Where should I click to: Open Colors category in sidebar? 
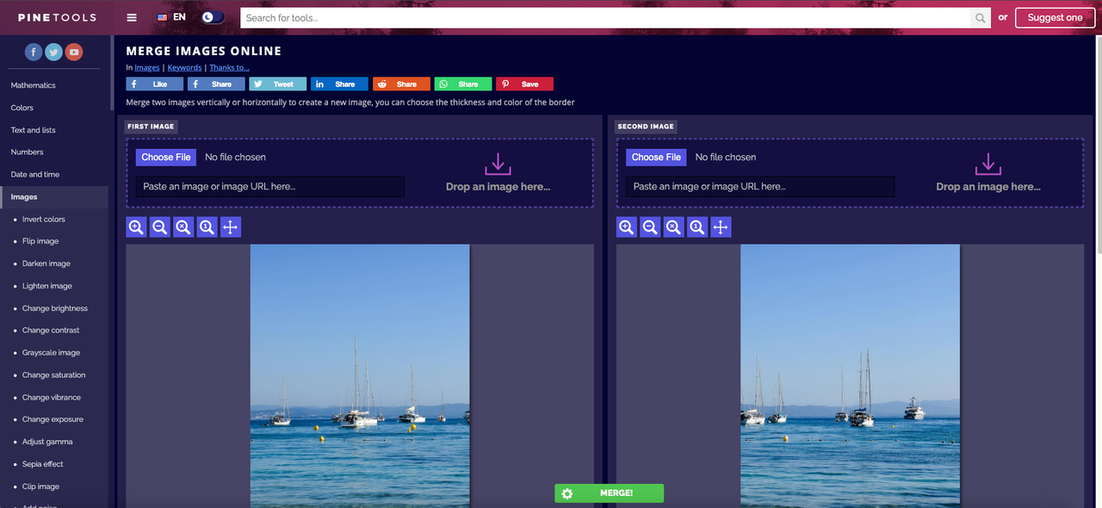(x=22, y=108)
